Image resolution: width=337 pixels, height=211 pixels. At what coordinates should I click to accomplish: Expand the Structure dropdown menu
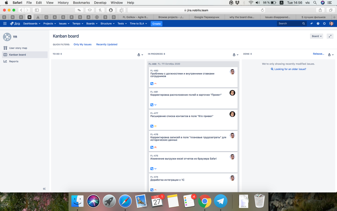(107, 23)
